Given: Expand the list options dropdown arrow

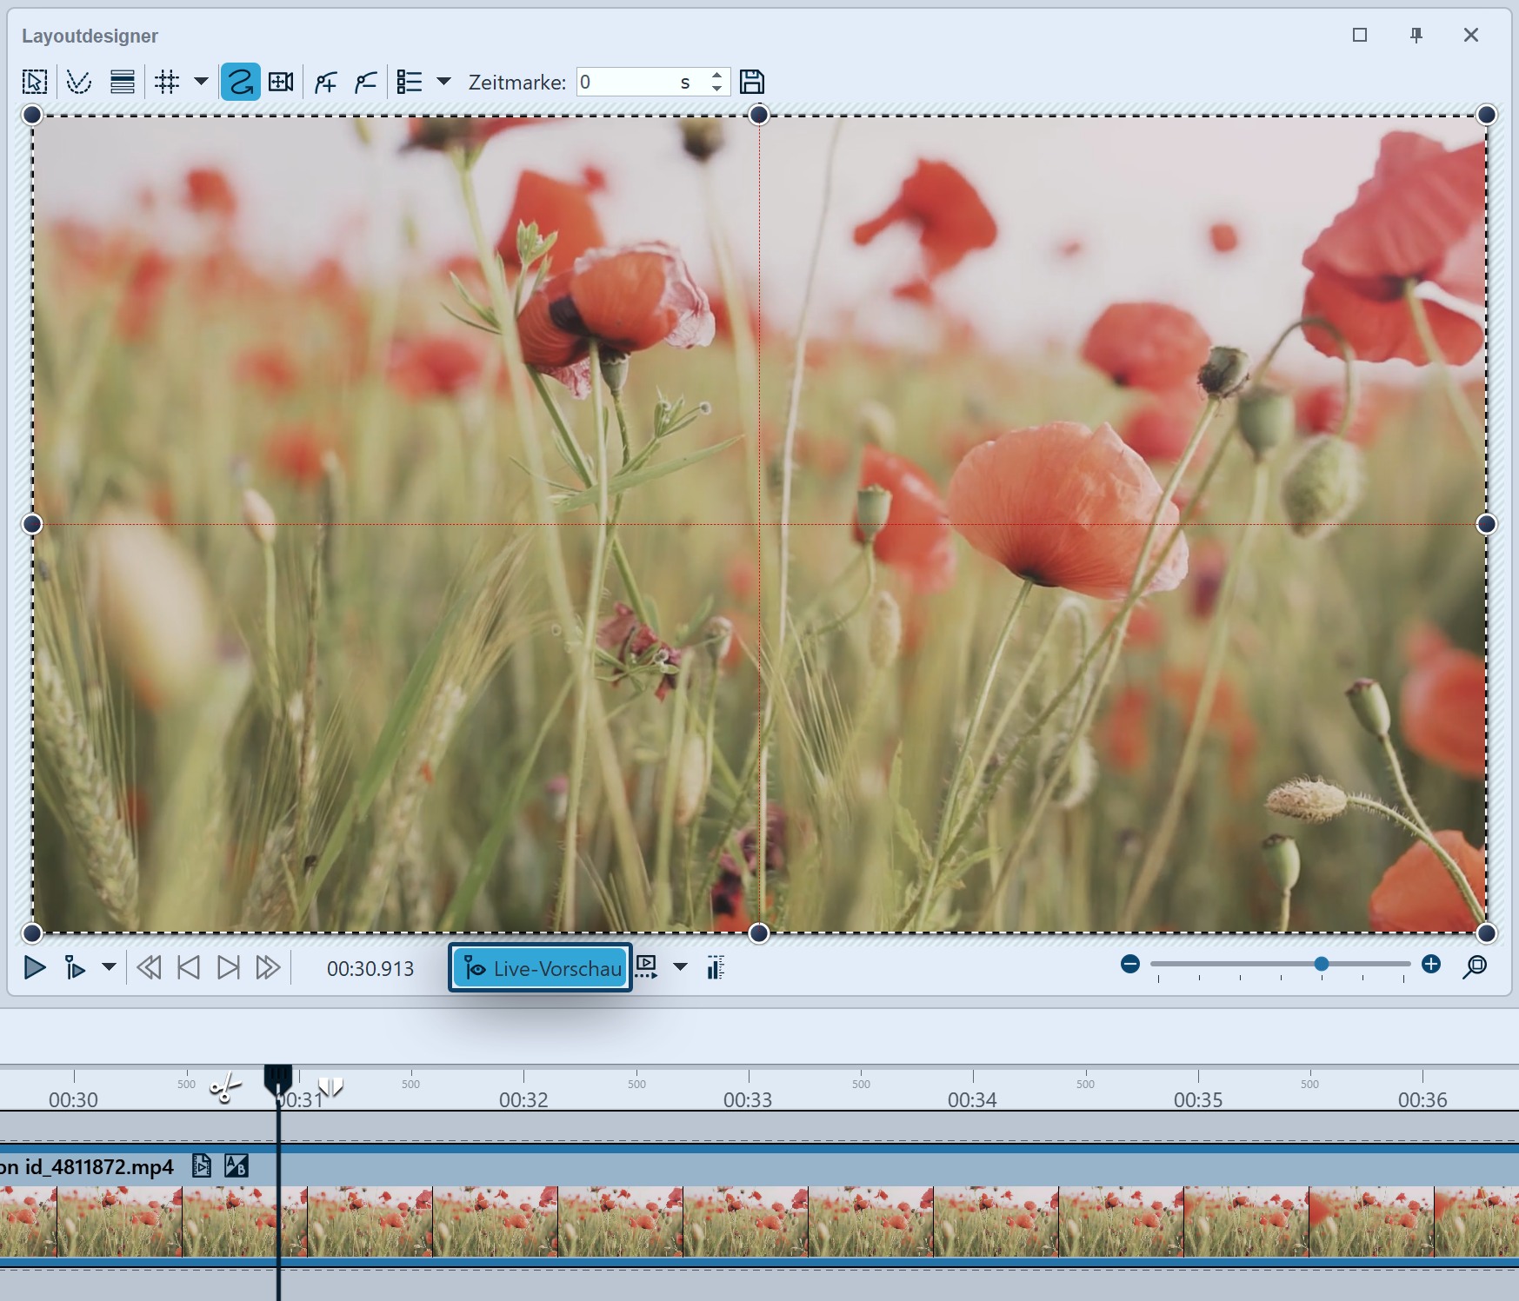Looking at the screenshot, I should 443,82.
